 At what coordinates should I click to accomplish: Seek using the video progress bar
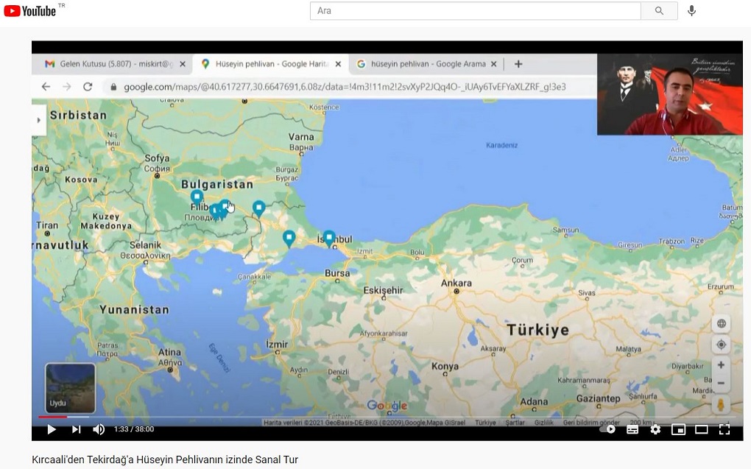tap(387, 417)
